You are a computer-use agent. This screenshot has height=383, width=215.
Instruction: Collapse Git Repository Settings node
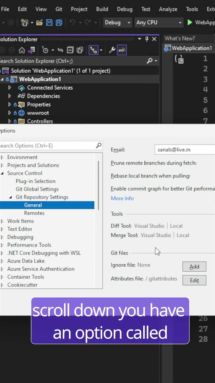point(11,197)
